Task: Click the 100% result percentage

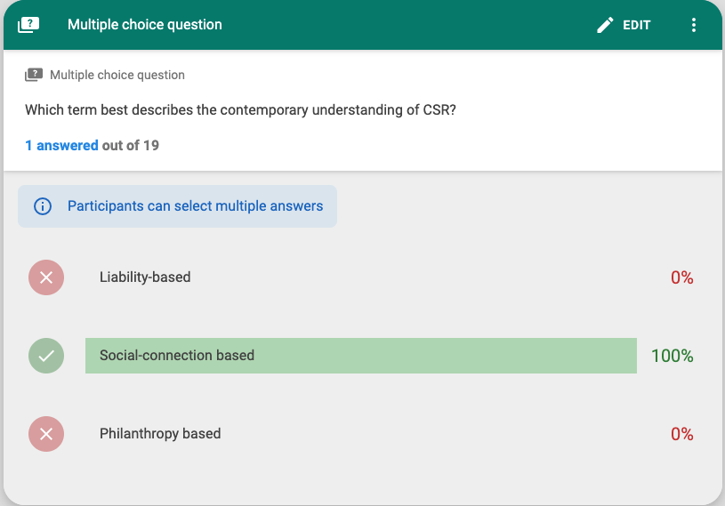Action: click(672, 356)
